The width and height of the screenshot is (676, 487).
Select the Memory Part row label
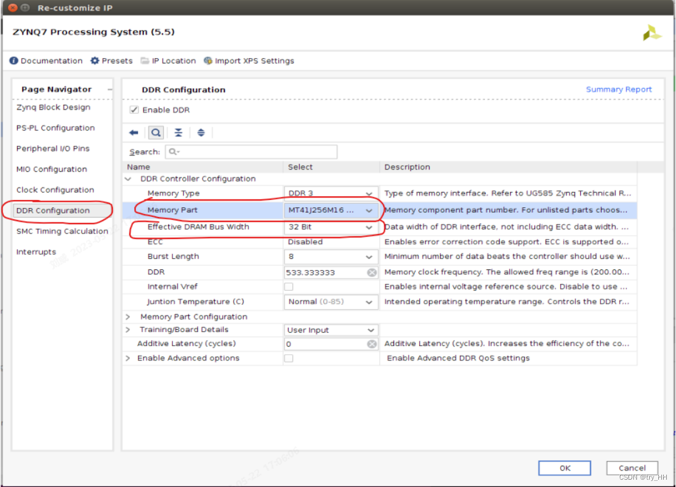tap(173, 210)
